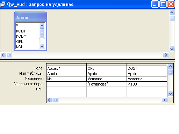This screenshot has height=134, width=179.
Task: Click left arrow of table pane horizontal scrollbar
Action: pyautogui.click(x=3, y=55)
